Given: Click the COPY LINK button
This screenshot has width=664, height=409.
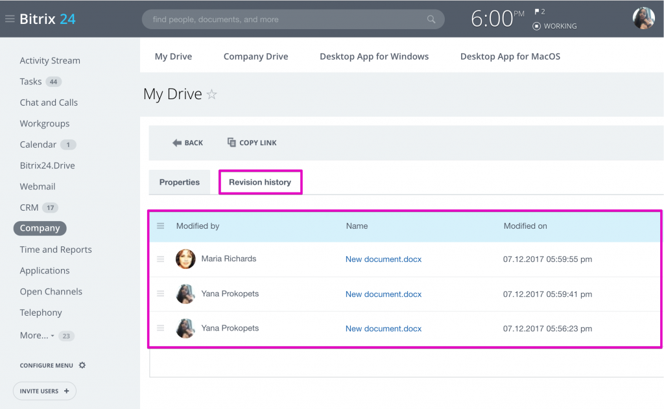Looking at the screenshot, I should pyautogui.click(x=252, y=143).
